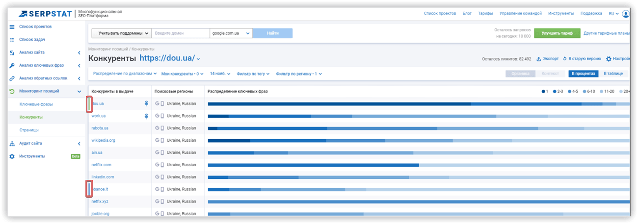This screenshot has width=638, height=224.
Task: Open the google.com.ua search engine dropdown
Action: tap(231, 33)
